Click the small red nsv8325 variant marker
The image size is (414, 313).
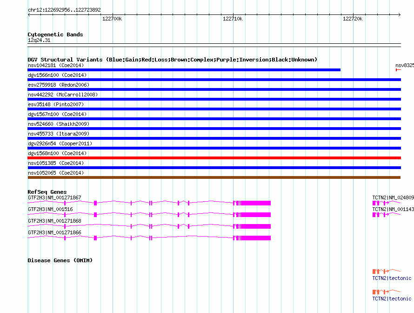398,70
